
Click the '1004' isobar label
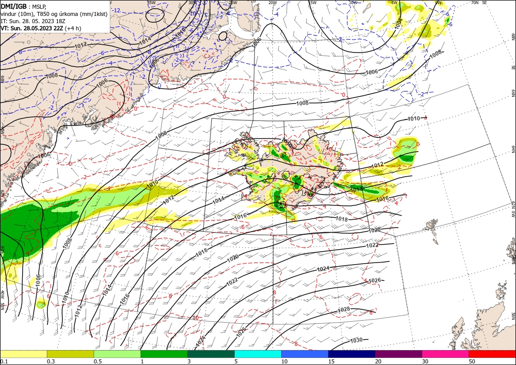tap(398, 23)
